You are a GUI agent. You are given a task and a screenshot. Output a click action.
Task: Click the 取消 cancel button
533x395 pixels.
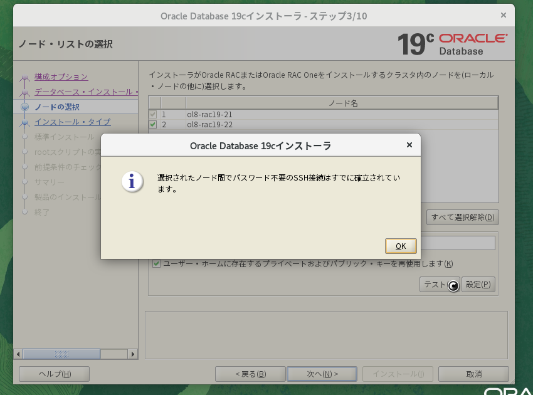click(x=473, y=374)
